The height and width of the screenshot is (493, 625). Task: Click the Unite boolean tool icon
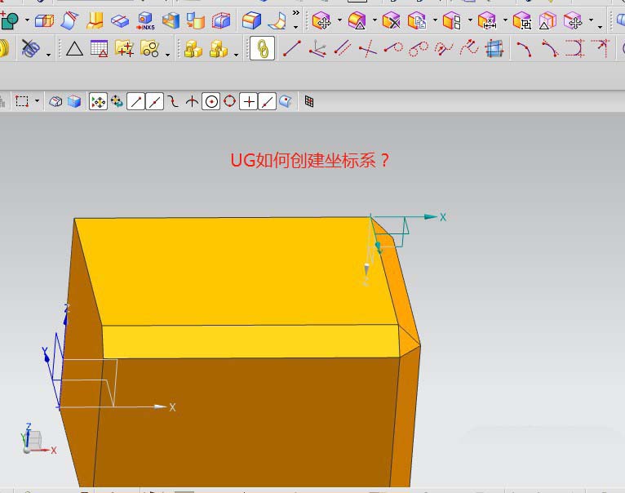click(9, 20)
